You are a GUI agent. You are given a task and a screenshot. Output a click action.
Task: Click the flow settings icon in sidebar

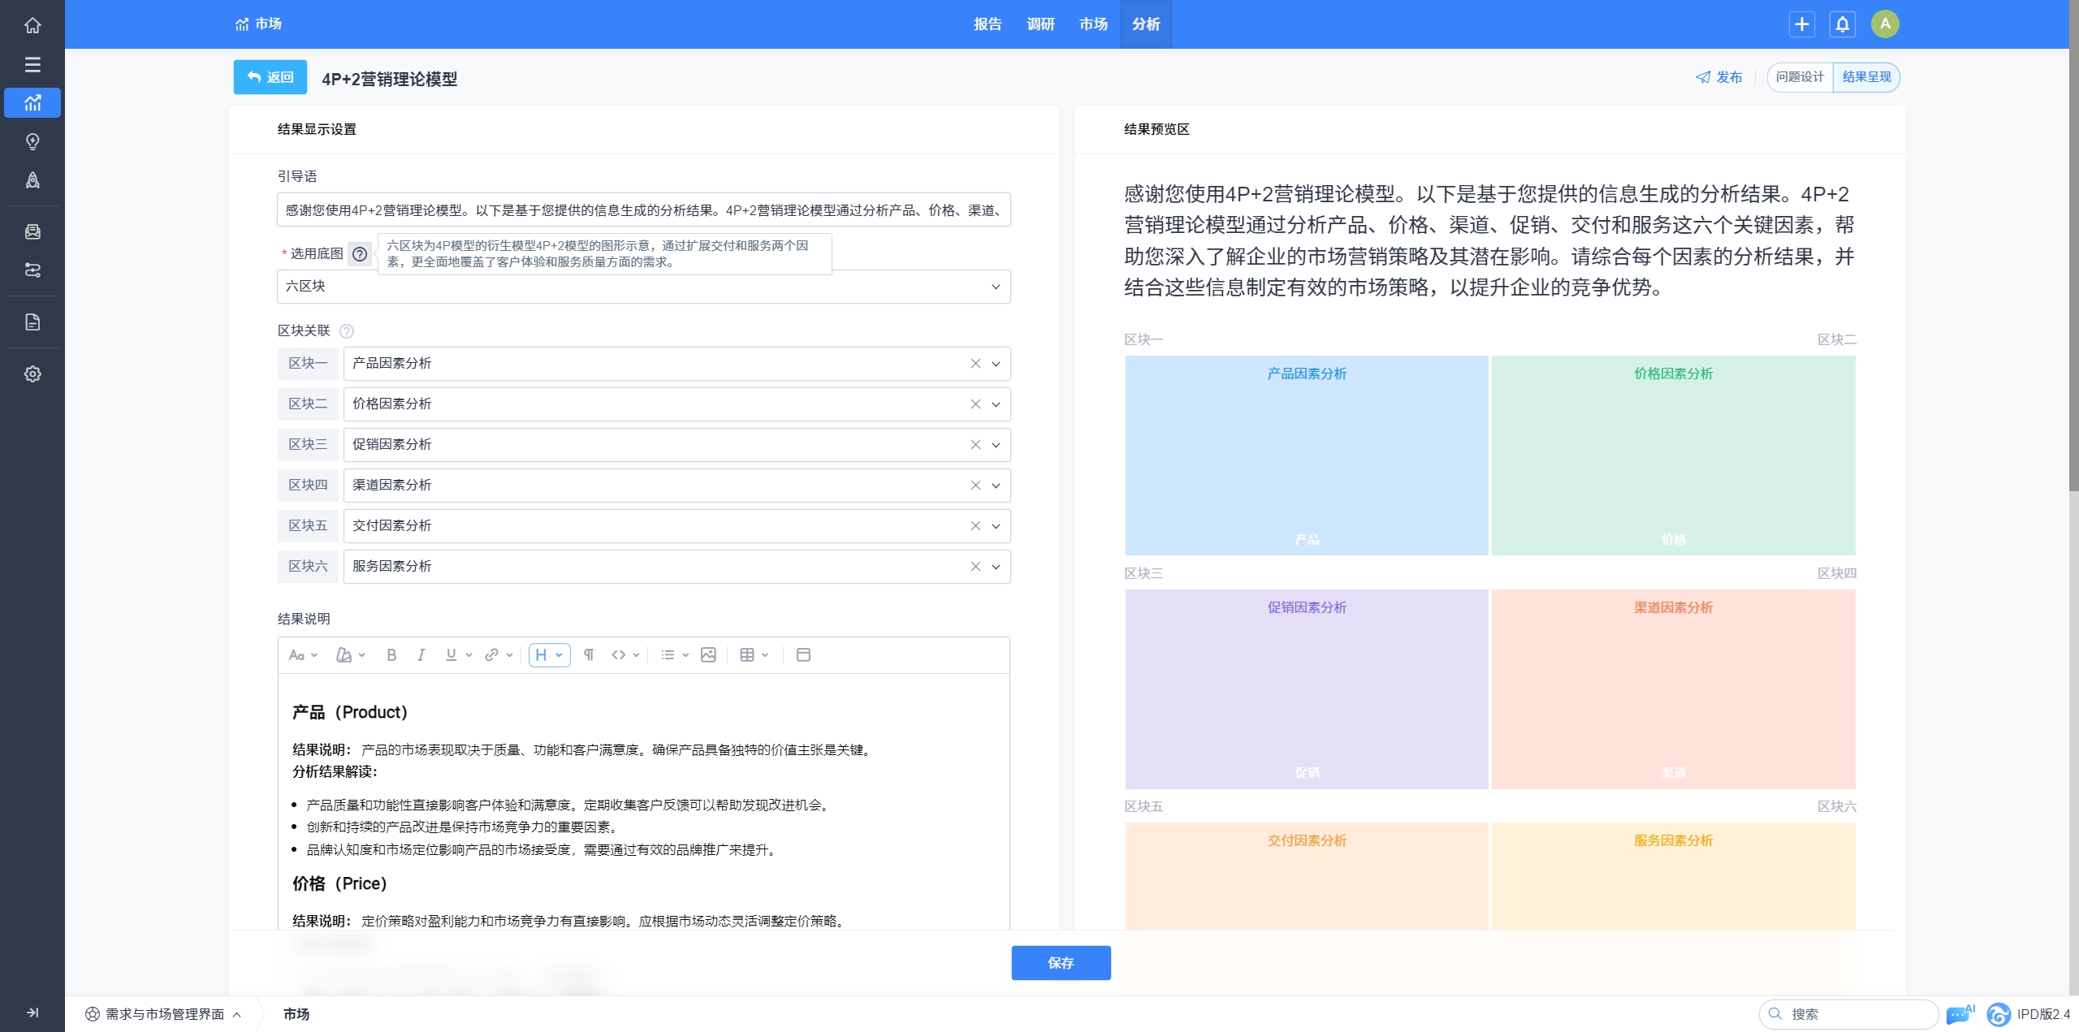click(32, 270)
